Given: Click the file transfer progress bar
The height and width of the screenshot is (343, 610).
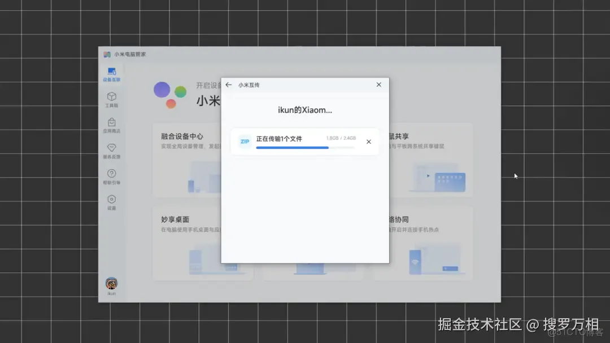Looking at the screenshot, I should tap(305, 147).
